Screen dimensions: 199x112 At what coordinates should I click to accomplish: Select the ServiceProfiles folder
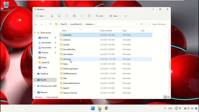pos(106,49)
